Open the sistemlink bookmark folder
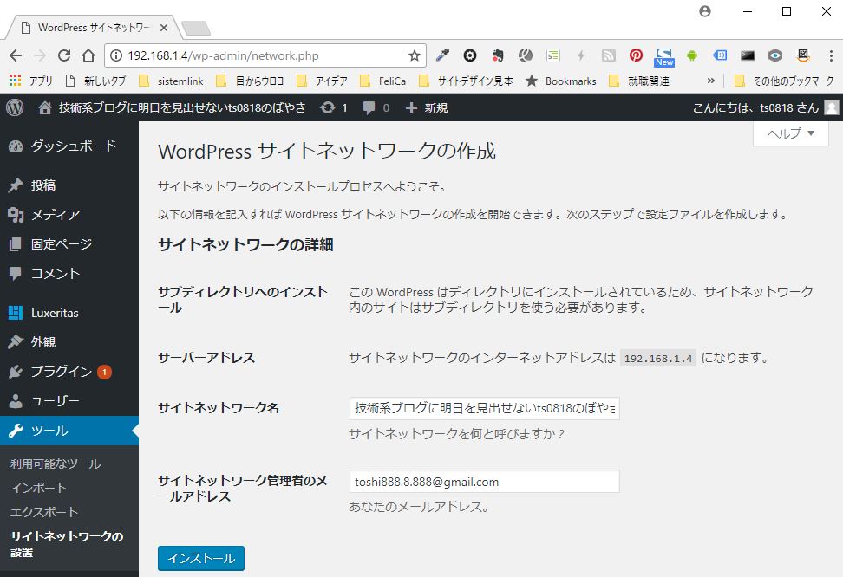The image size is (843, 577). [x=171, y=81]
